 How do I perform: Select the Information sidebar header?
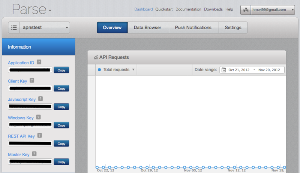(x=39, y=47)
